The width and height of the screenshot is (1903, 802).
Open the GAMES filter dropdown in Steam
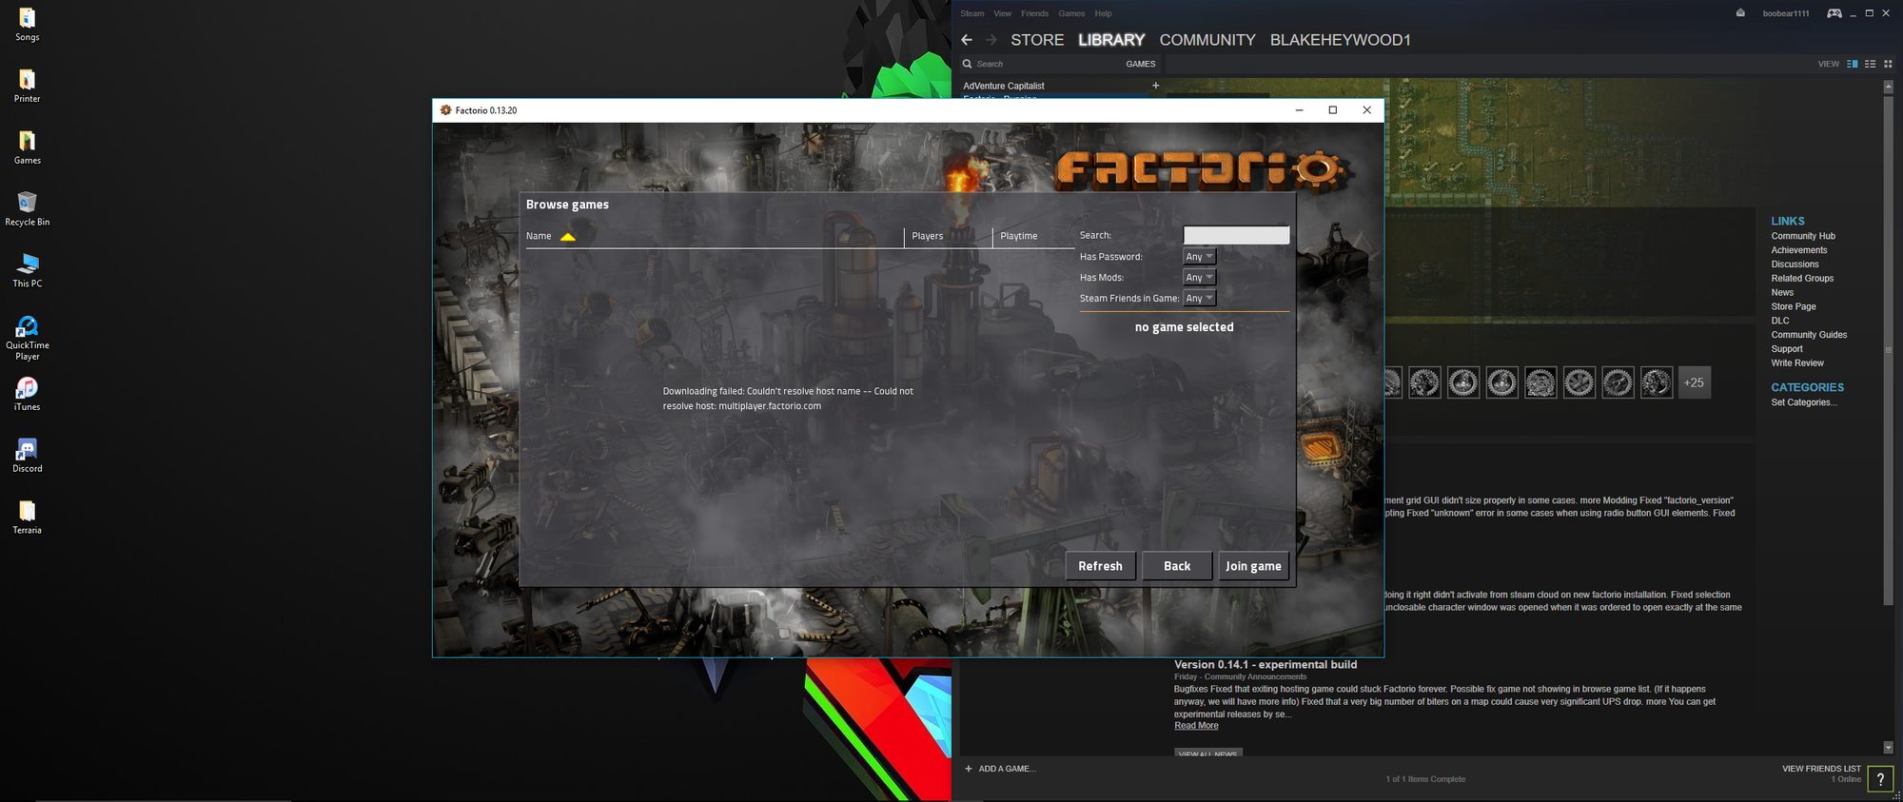point(1141,64)
